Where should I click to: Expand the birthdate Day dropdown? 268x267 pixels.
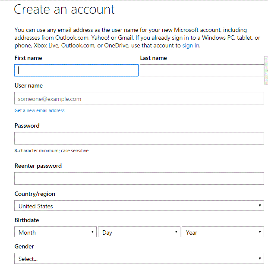(x=139, y=232)
